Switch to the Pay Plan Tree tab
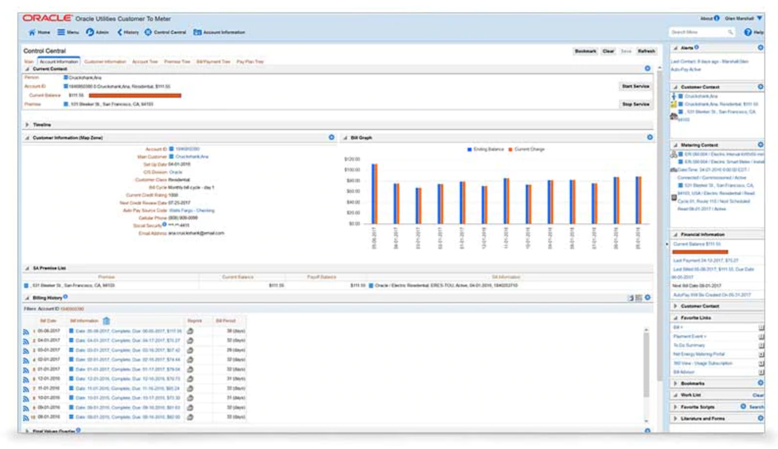This screenshot has height=449, width=778. [249, 62]
